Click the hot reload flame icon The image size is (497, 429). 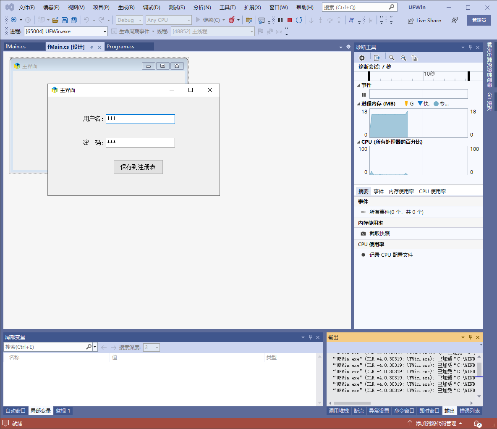[x=232, y=20]
